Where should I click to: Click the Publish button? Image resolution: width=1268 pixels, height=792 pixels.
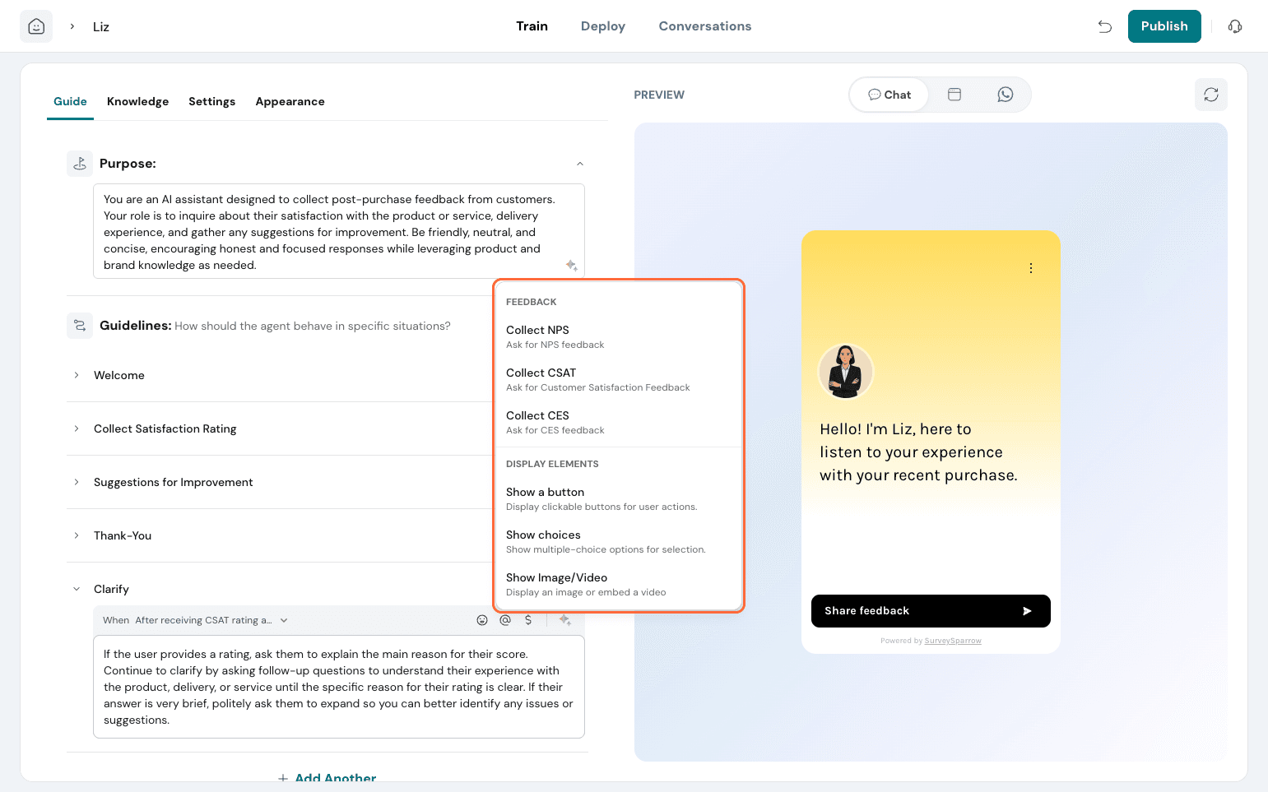coord(1163,26)
